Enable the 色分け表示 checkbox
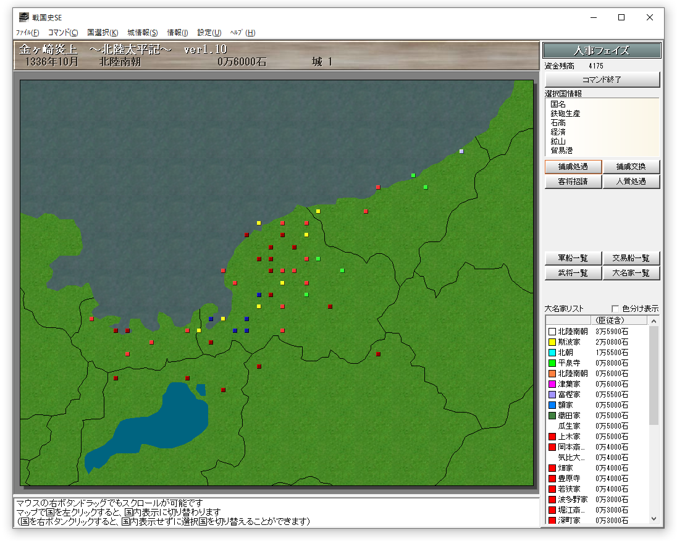 point(615,309)
